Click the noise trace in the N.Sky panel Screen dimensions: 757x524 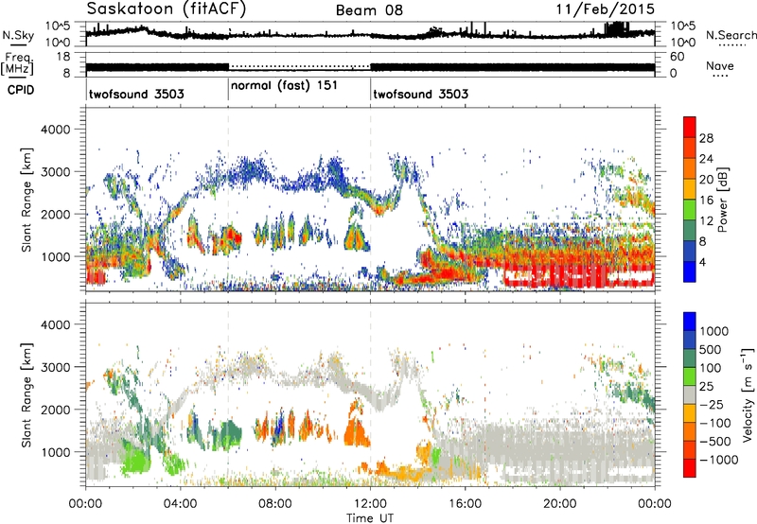(x=370, y=34)
